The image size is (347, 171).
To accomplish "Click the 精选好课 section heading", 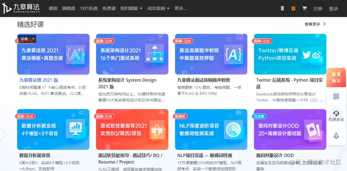I will [x=30, y=24].
